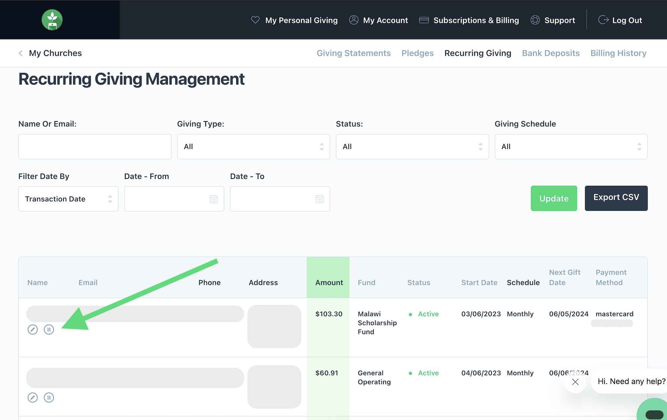Sort by the Email column header
This screenshot has height=420, width=667.
click(88, 283)
